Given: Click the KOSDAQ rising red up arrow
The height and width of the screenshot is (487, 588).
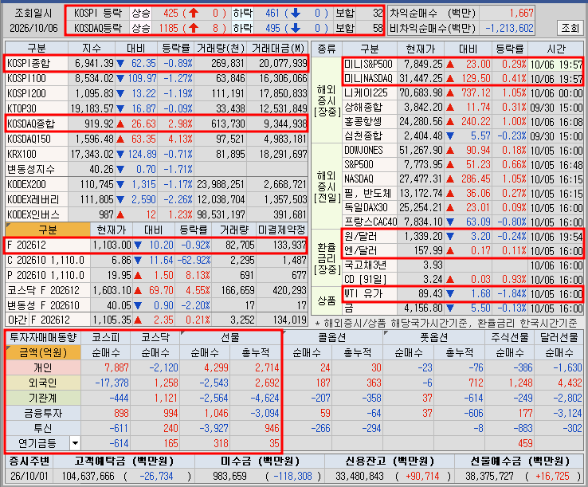Looking at the screenshot, I should point(194,28).
